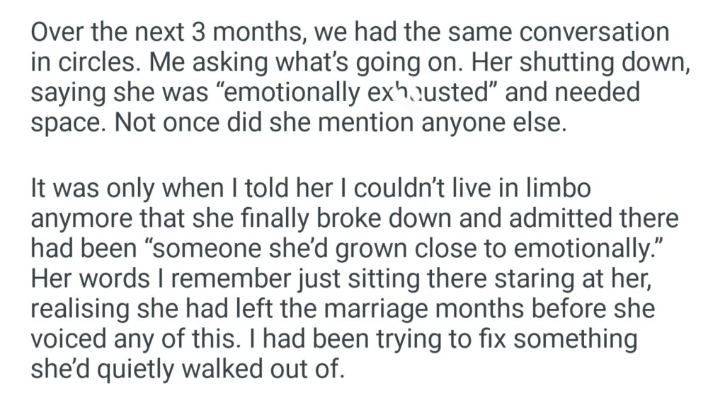
Task: Click the word "space" in first paragraph
Action: [x=64, y=122]
